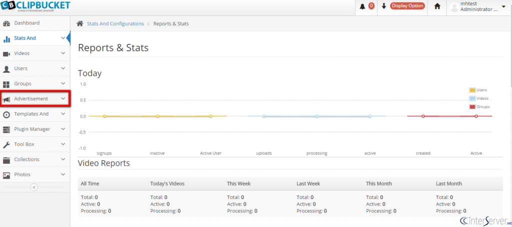Click the Reports & Stats breadcrumb text
This screenshot has width=512, height=227.
(171, 24)
